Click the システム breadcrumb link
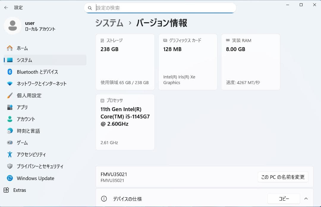321x207 pixels. point(109,23)
